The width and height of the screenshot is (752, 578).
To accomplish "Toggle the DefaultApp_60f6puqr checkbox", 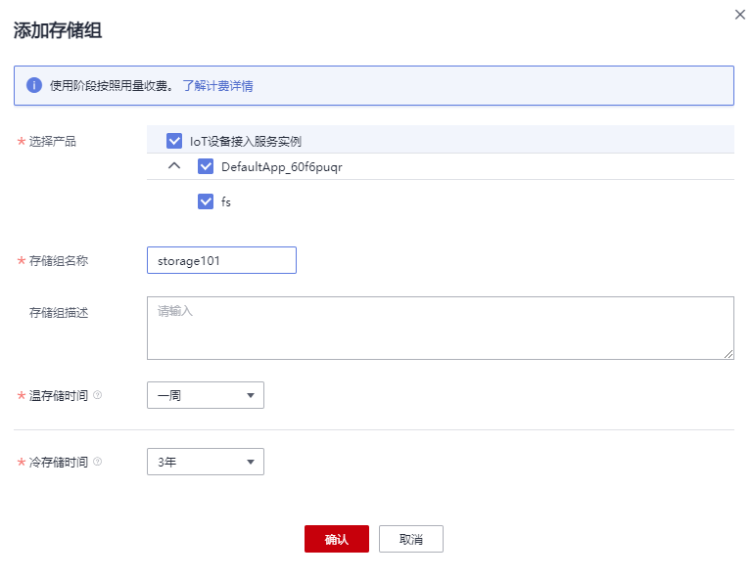I will (x=206, y=166).
